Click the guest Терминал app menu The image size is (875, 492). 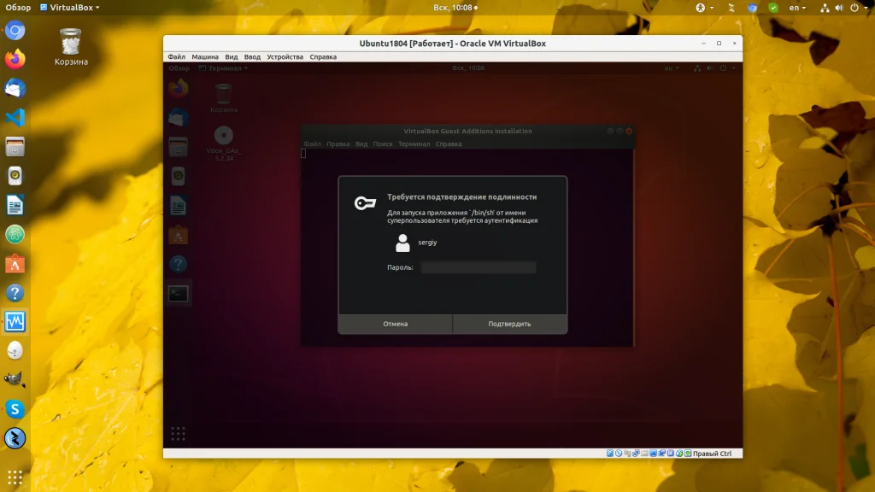(x=223, y=68)
